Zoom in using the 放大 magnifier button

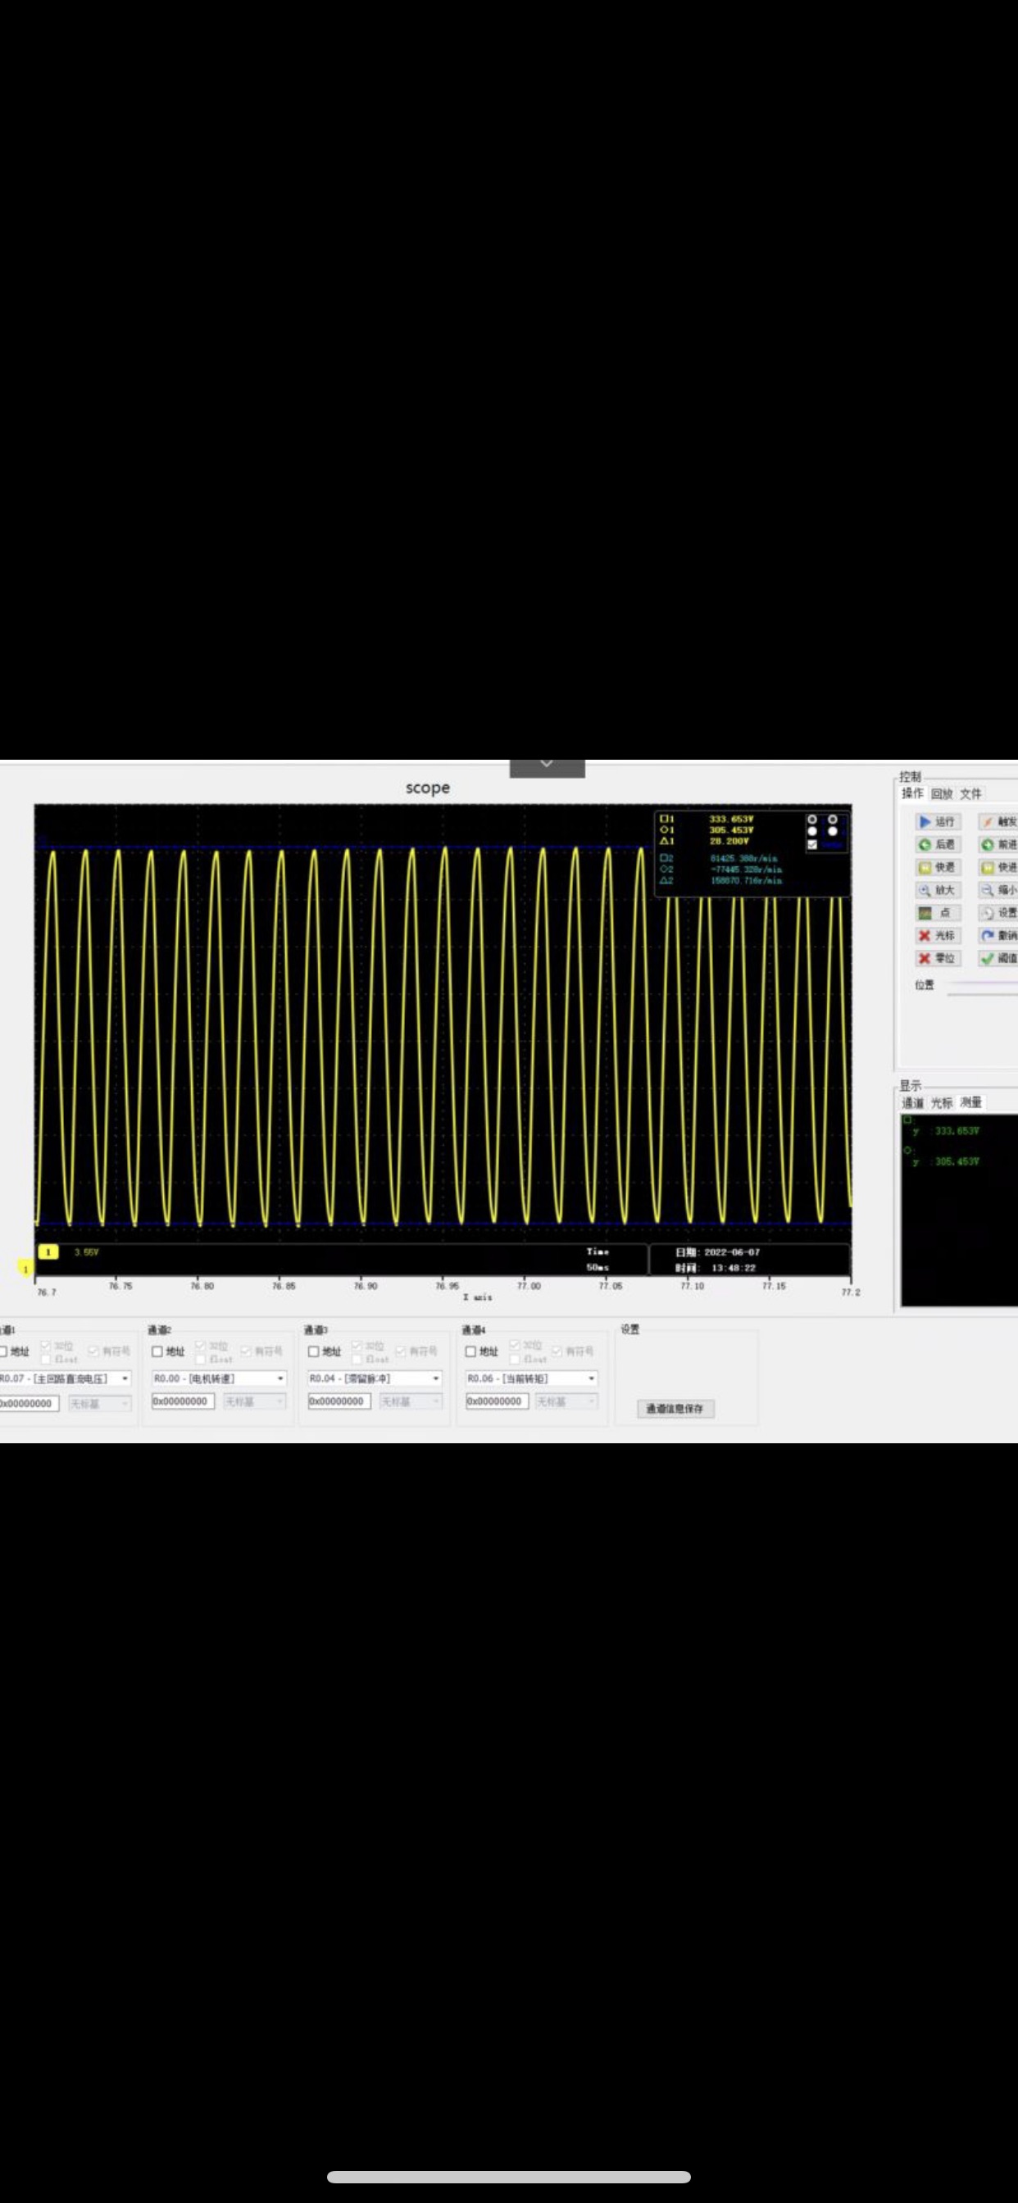pyautogui.click(x=938, y=890)
